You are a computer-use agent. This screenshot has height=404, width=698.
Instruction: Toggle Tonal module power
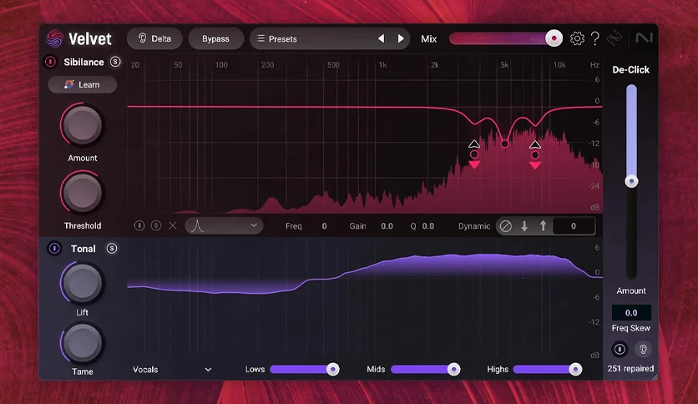[x=54, y=248]
